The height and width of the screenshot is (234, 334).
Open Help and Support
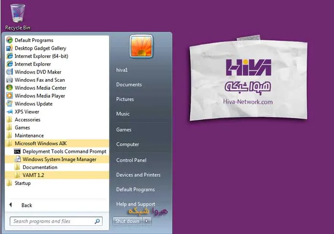tap(136, 204)
